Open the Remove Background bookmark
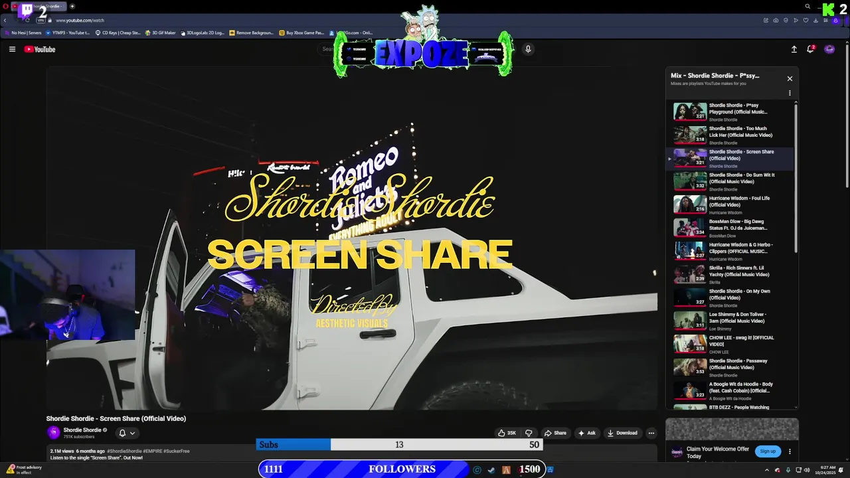This screenshot has width=850, height=478. [252, 33]
